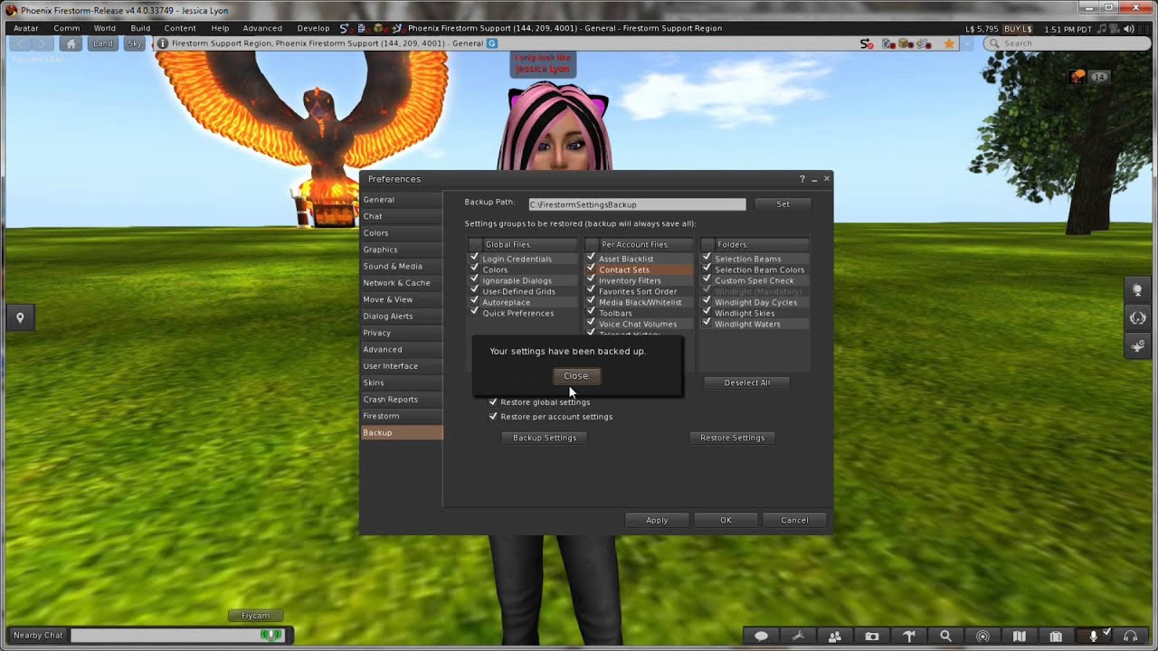
Task: Click the Land button in navigation bar
Action: click(103, 43)
